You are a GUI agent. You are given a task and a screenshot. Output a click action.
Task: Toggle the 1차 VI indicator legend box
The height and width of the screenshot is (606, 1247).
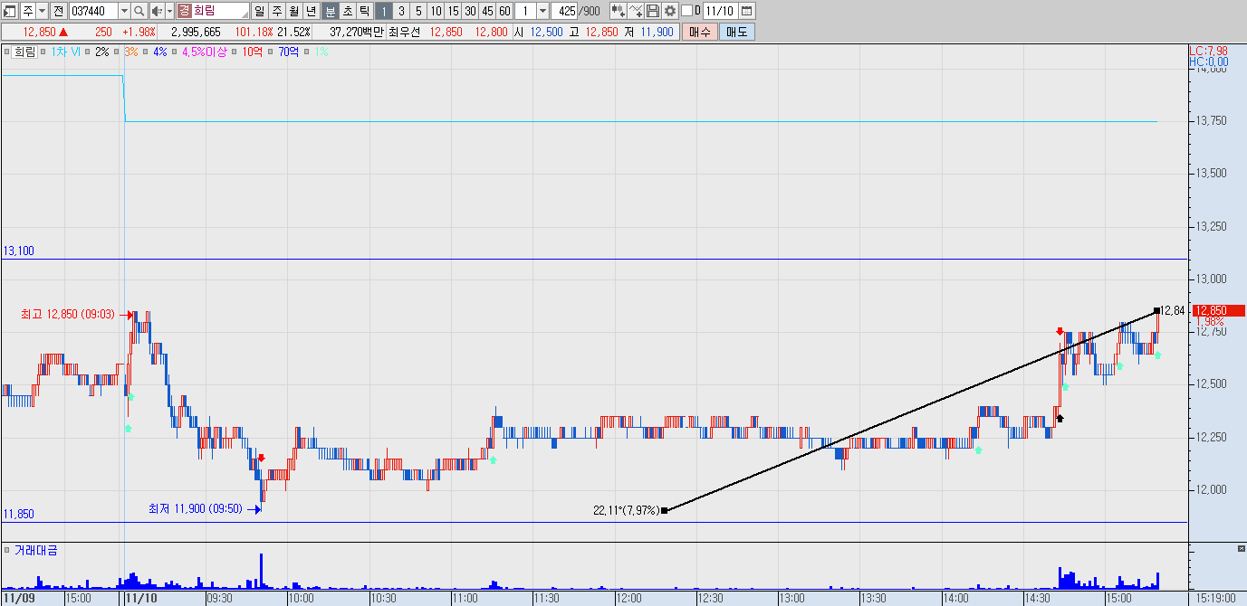click(44, 52)
